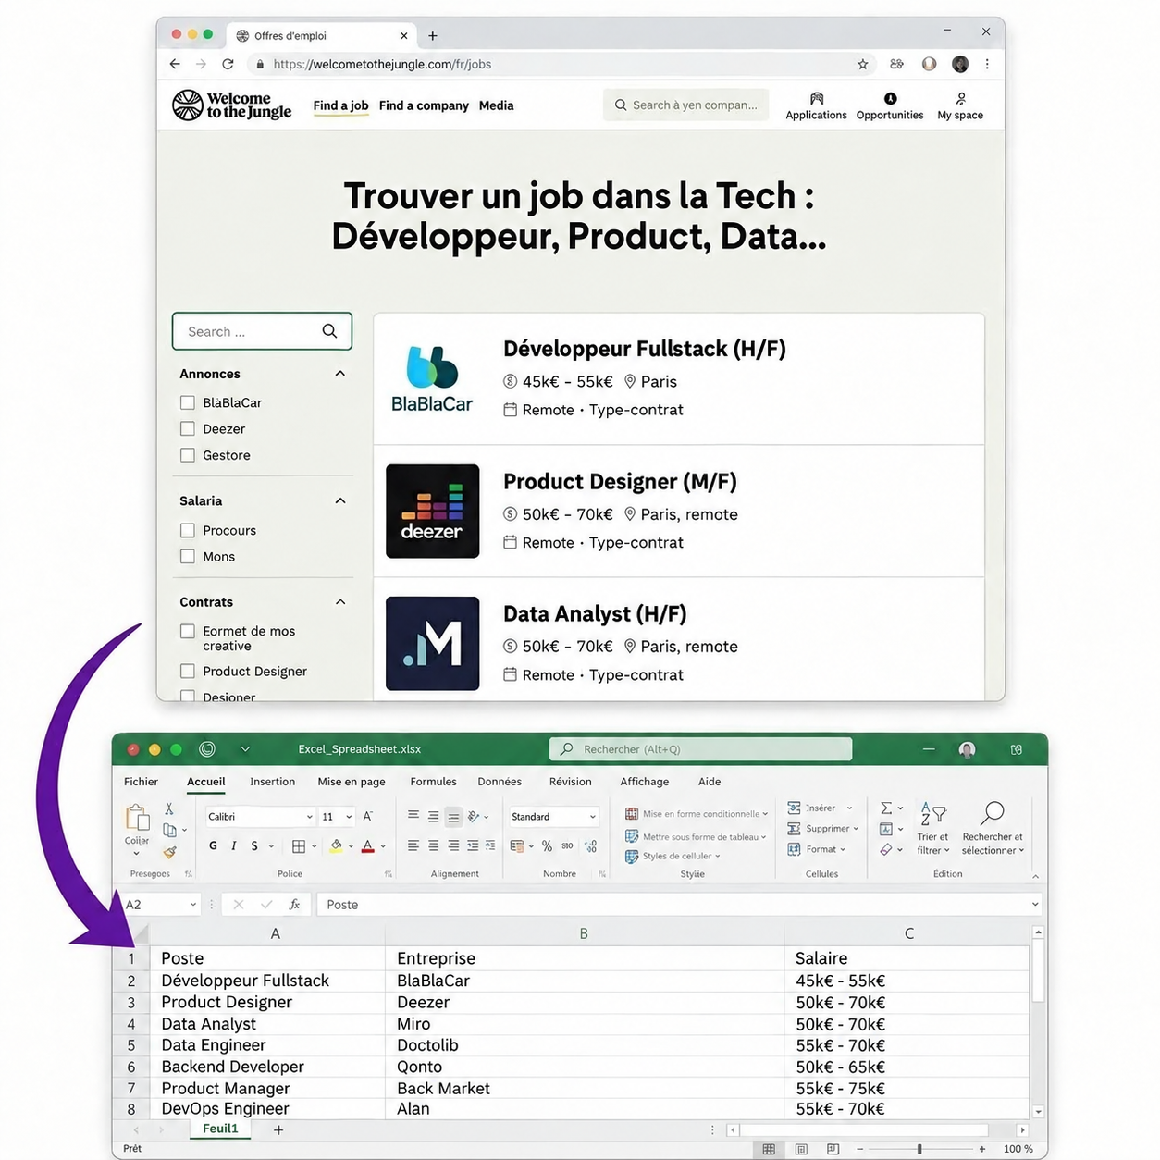Click the fx insert function icon
Image resolution: width=1160 pixels, height=1160 pixels.
pos(294,905)
